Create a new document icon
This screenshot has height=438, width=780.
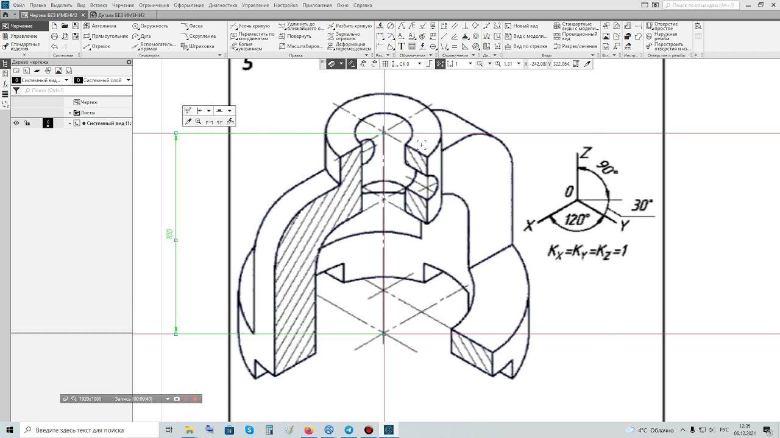(54, 26)
